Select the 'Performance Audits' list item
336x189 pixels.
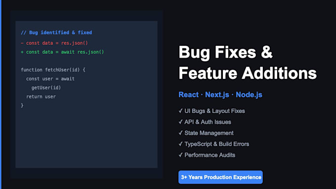[x=207, y=155]
